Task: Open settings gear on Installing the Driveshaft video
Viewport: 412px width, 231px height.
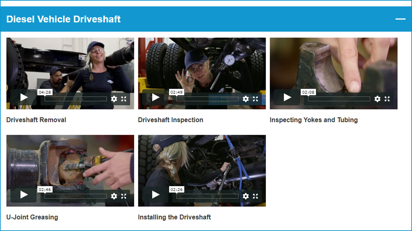Action: 246,196
